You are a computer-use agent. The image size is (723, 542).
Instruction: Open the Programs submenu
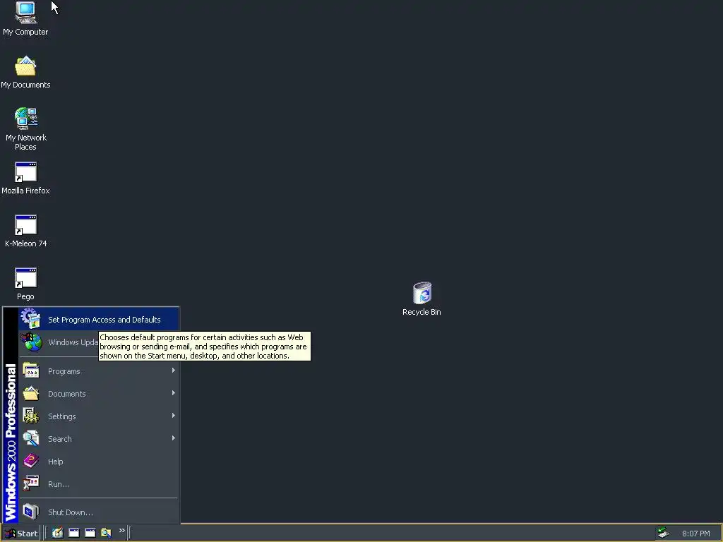pyautogui.click(x=99, y=371)
